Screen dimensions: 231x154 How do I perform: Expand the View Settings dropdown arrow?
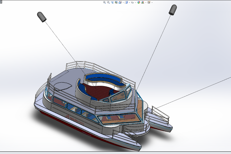[152, 3]
